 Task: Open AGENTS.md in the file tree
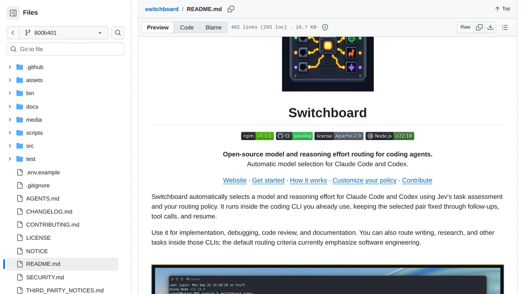point(43,198)
